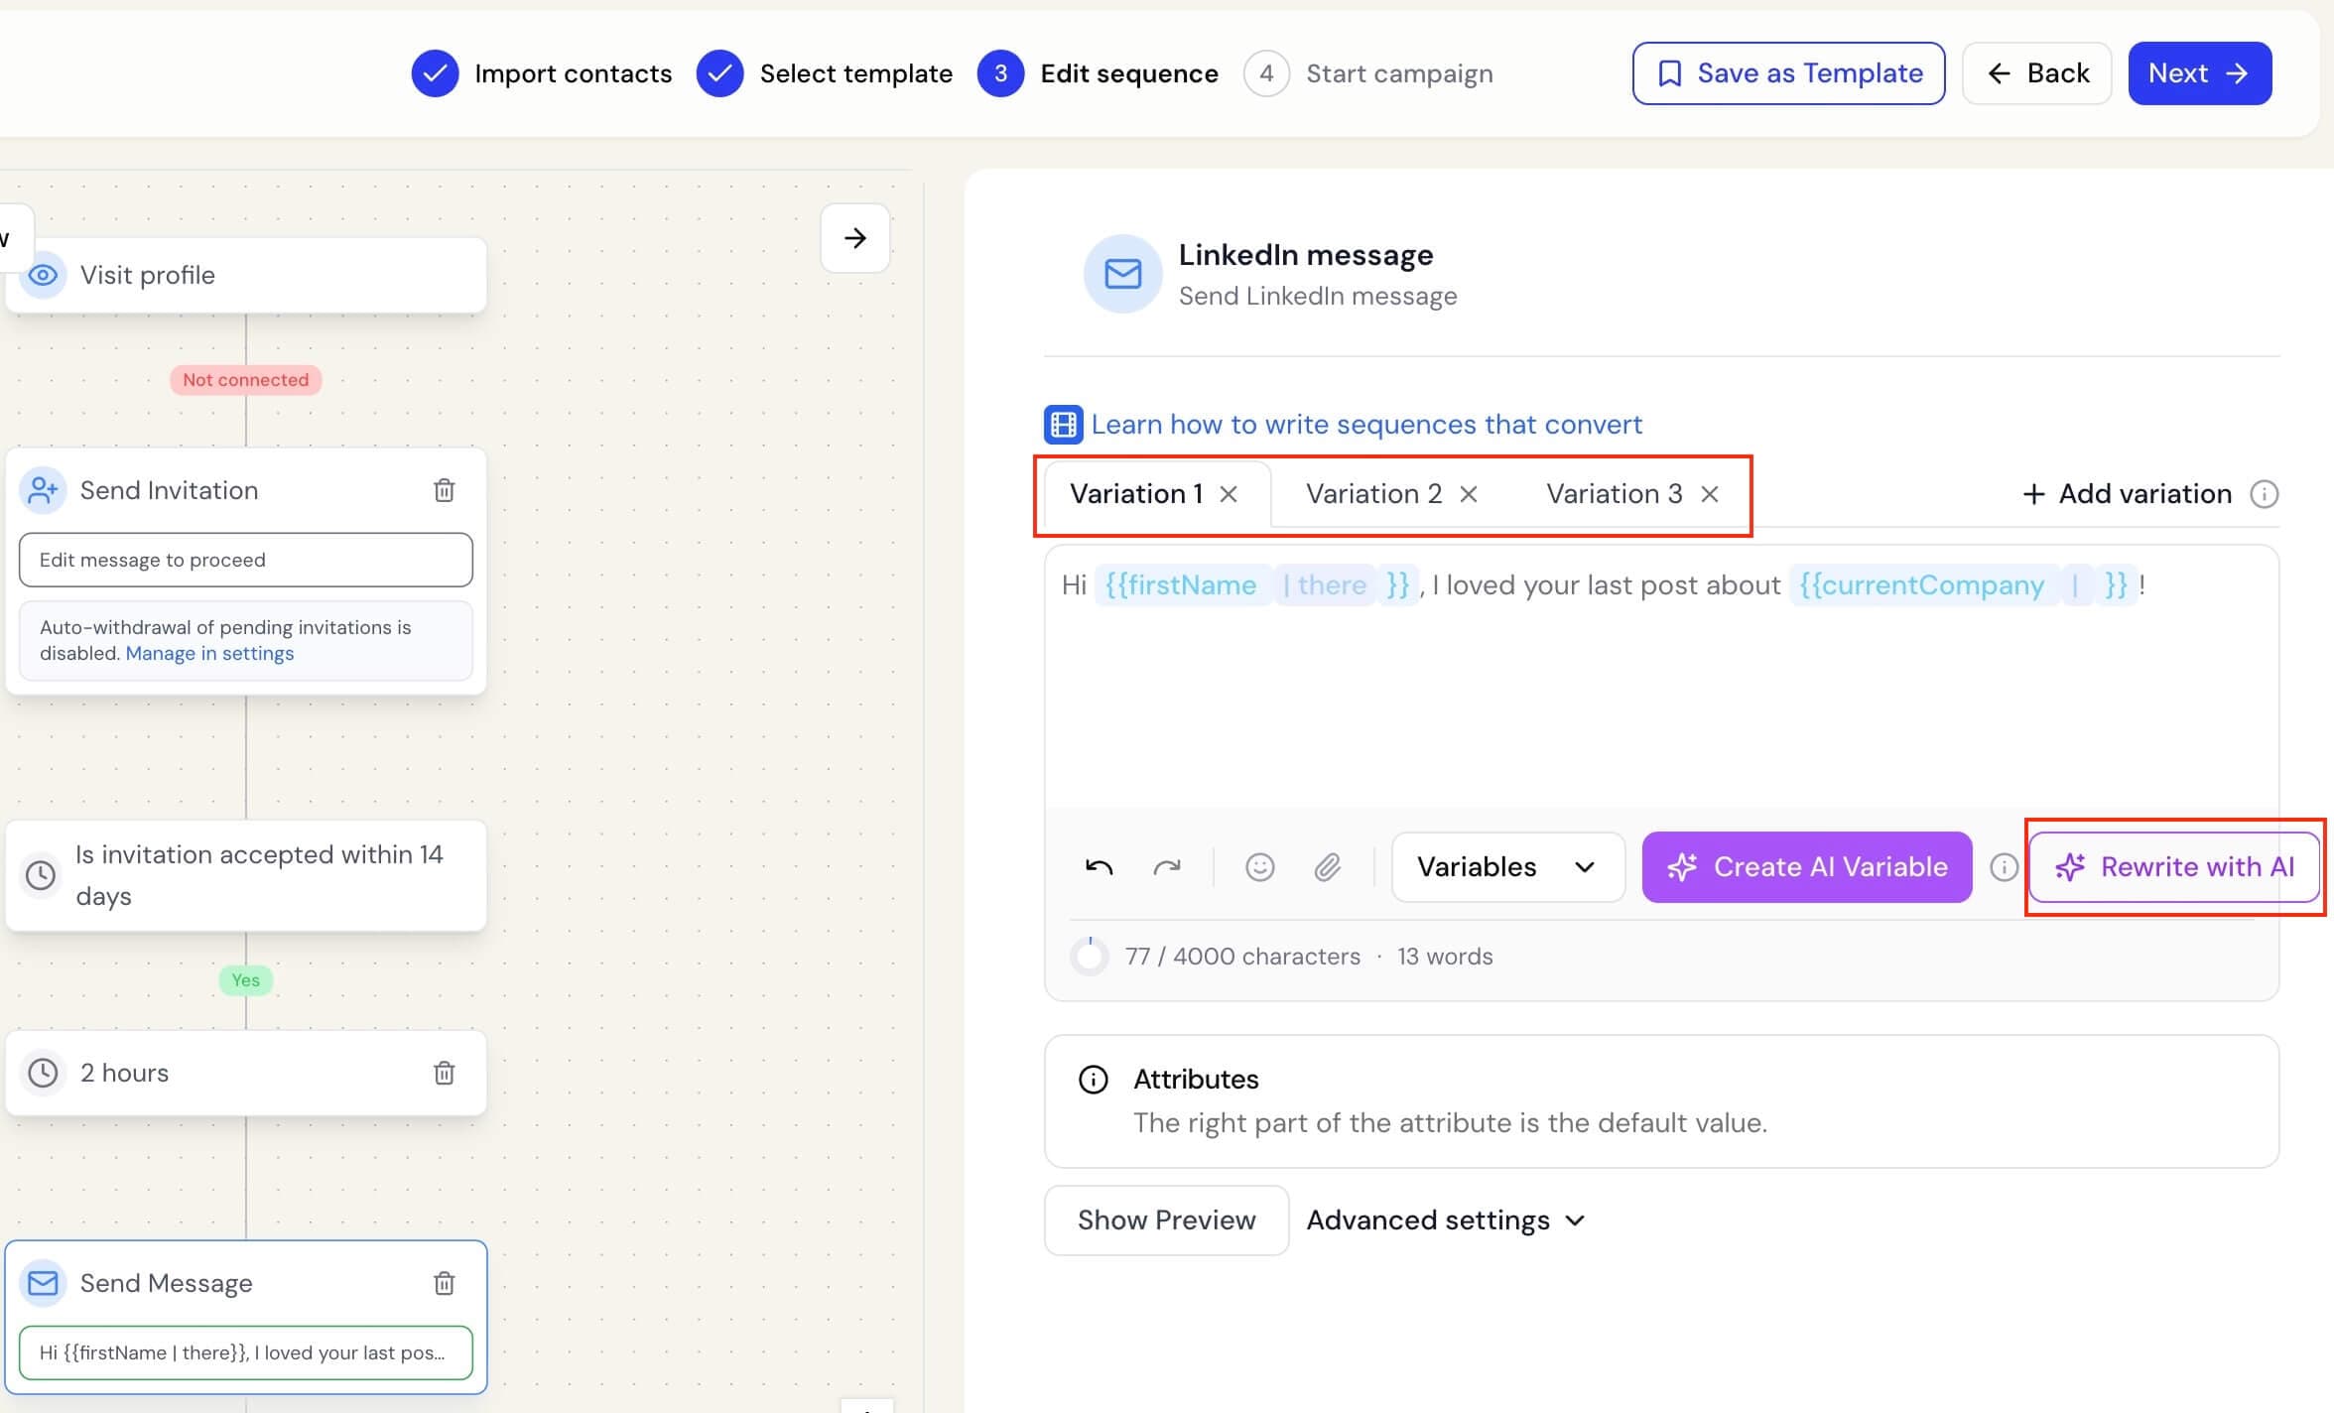Close Variation 1 tab with its X
The height and width of the screenshot is (1413, 2334).
(x=1229, y=494)
